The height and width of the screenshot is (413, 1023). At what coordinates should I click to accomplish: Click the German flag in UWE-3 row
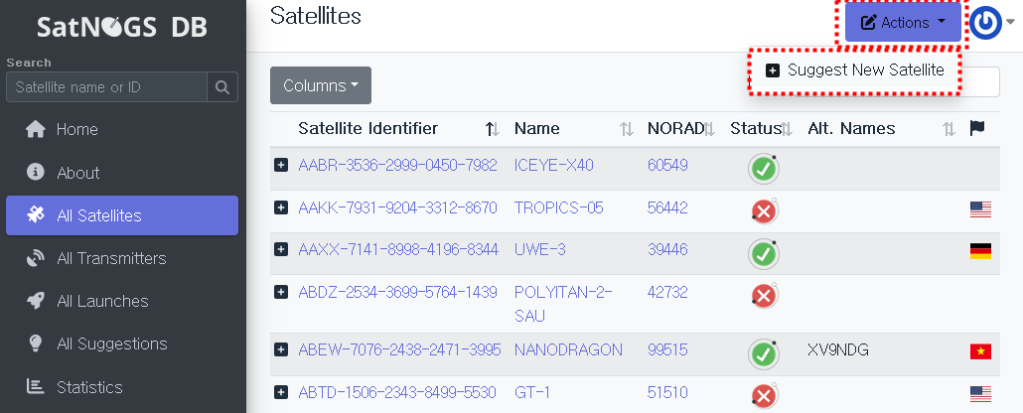tap(980, 251)
